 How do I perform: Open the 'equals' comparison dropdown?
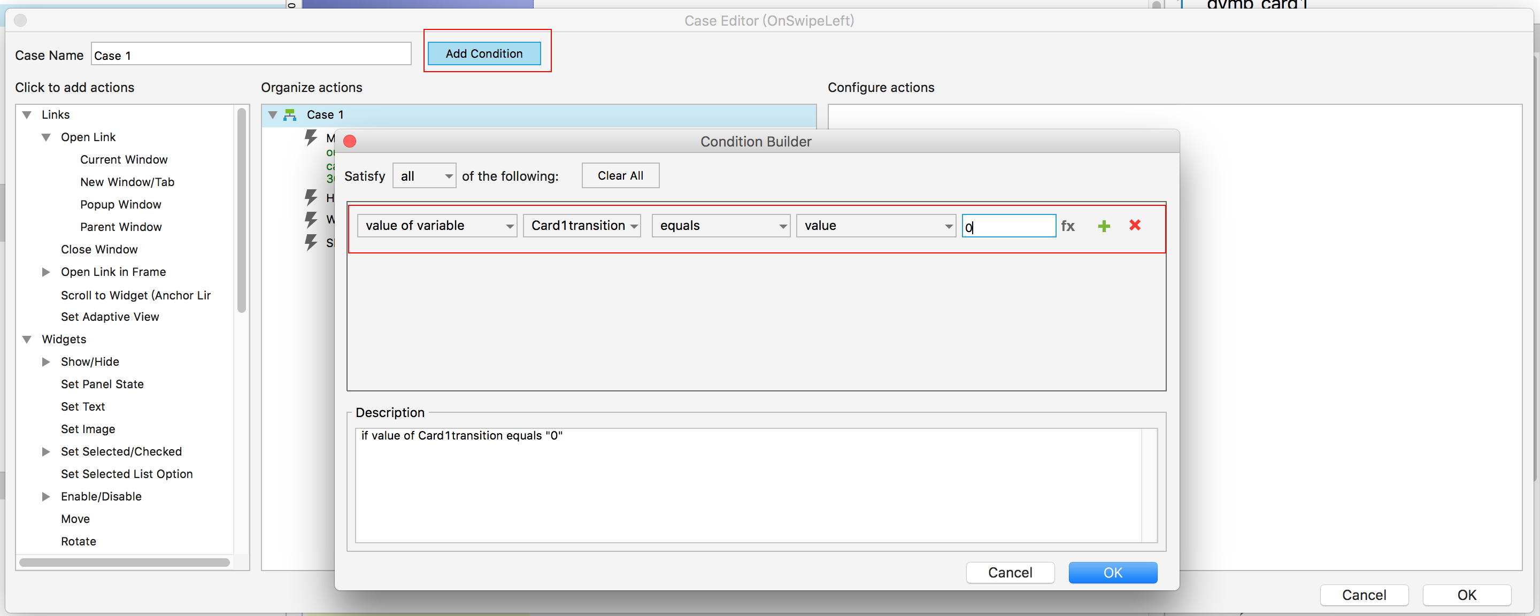click(x=720, y=226)
